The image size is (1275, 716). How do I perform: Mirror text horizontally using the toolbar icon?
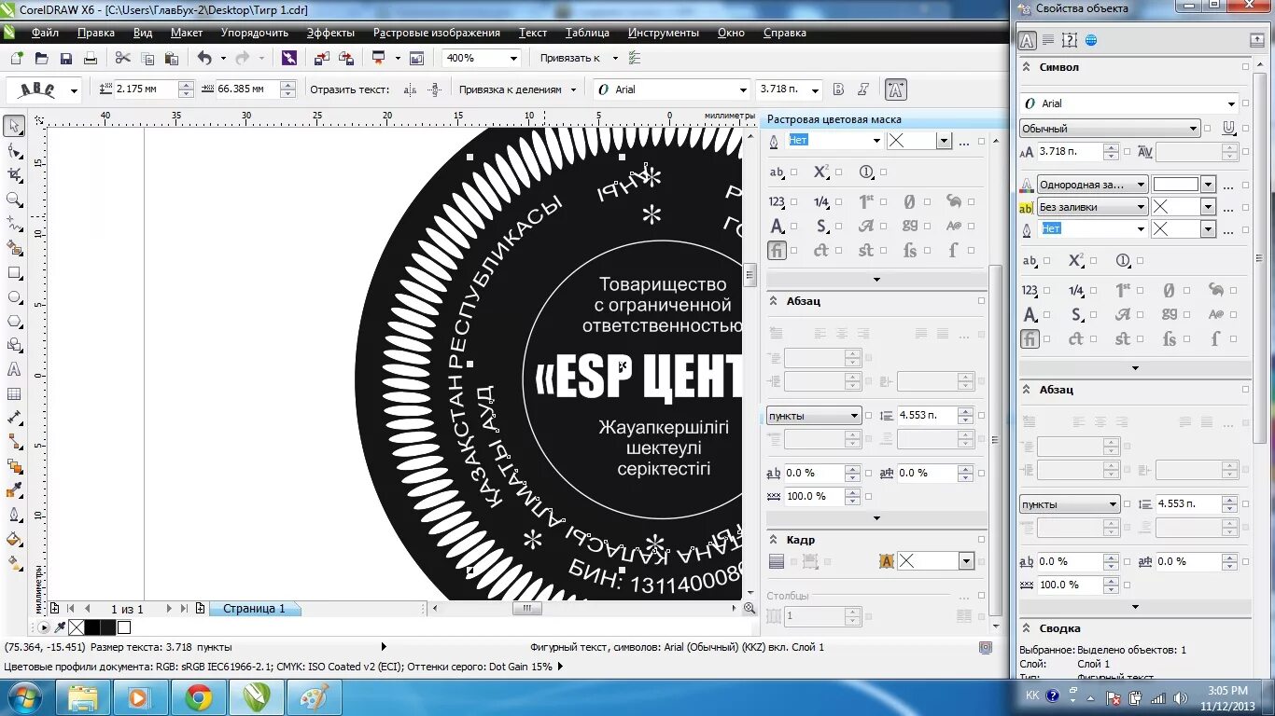coord(410,89)
